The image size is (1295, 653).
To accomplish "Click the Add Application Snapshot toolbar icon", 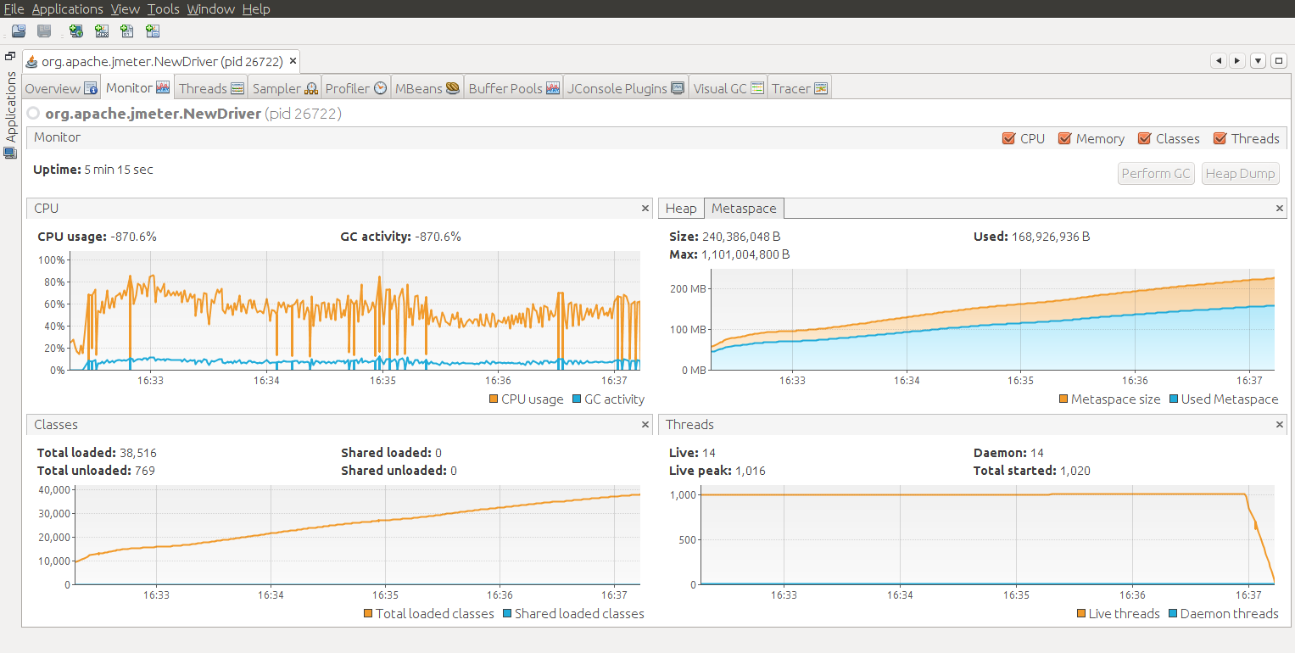I will click(153, 31).
